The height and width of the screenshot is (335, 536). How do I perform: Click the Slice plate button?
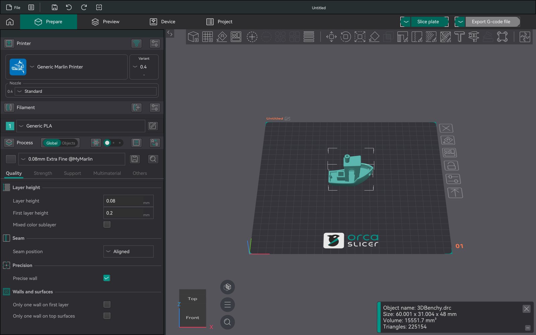(429, 22)
